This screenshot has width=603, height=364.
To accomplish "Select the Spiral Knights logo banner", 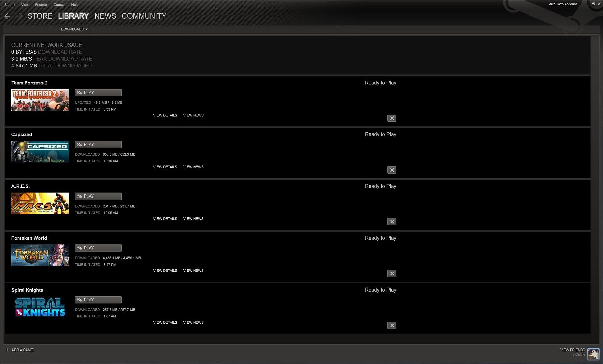I will click(x=40, y=307).
